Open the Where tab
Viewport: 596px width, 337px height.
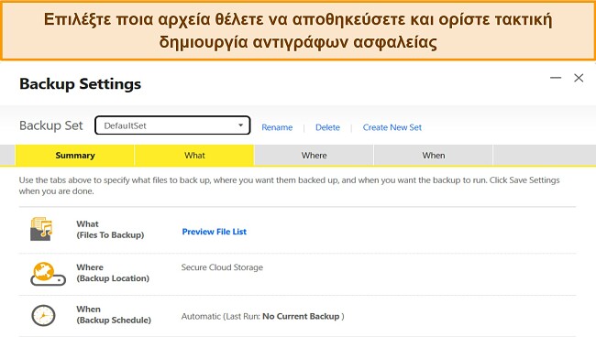pos(314,155)
